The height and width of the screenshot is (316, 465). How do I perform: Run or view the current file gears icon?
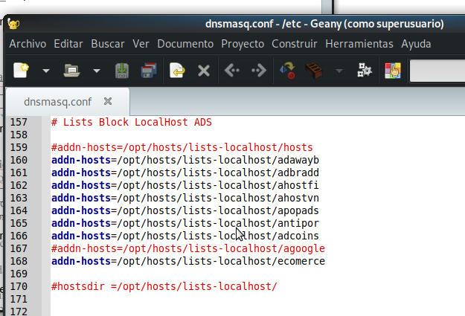364,71
